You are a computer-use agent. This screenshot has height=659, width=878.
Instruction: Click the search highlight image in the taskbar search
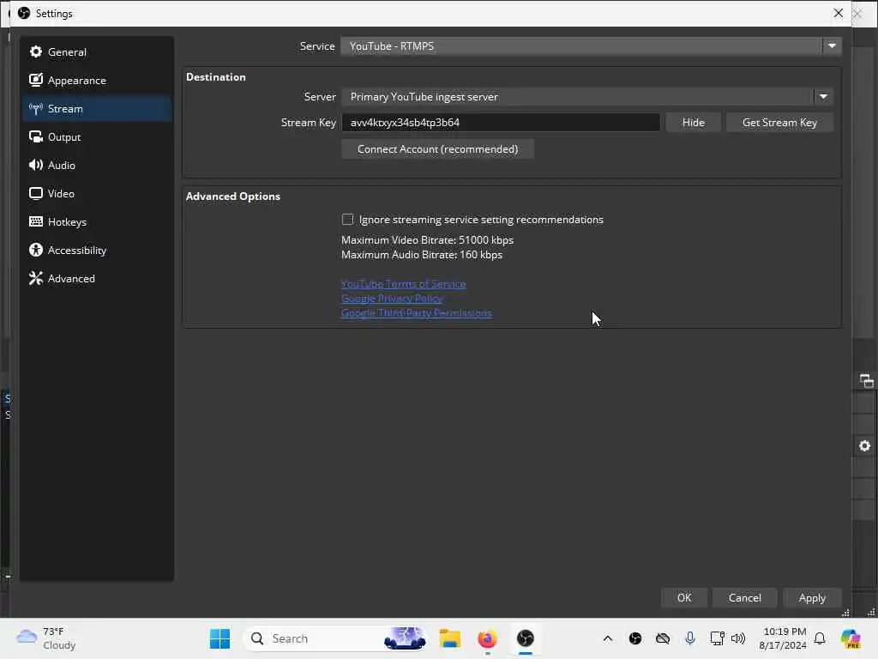pyautogui.click(x=405, y=638)
